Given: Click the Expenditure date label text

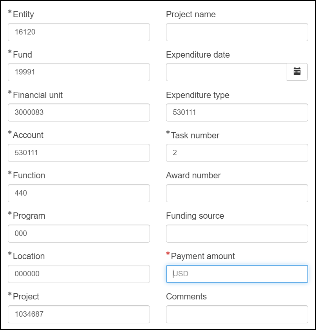Looking at the screenshot, I should coord(198,55).
